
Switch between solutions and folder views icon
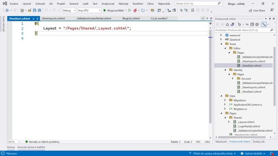pyautogui.click(x=232, y=24)
